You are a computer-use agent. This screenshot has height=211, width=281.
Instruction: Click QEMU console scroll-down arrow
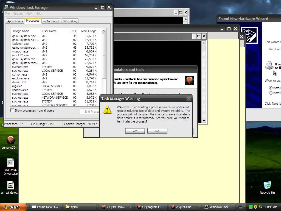click(204, 121)
